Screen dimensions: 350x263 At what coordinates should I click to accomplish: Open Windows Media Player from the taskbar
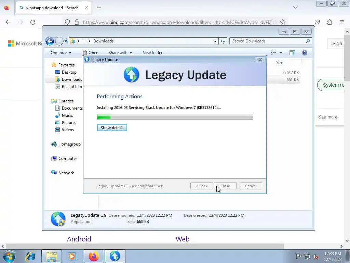point(72,256)
